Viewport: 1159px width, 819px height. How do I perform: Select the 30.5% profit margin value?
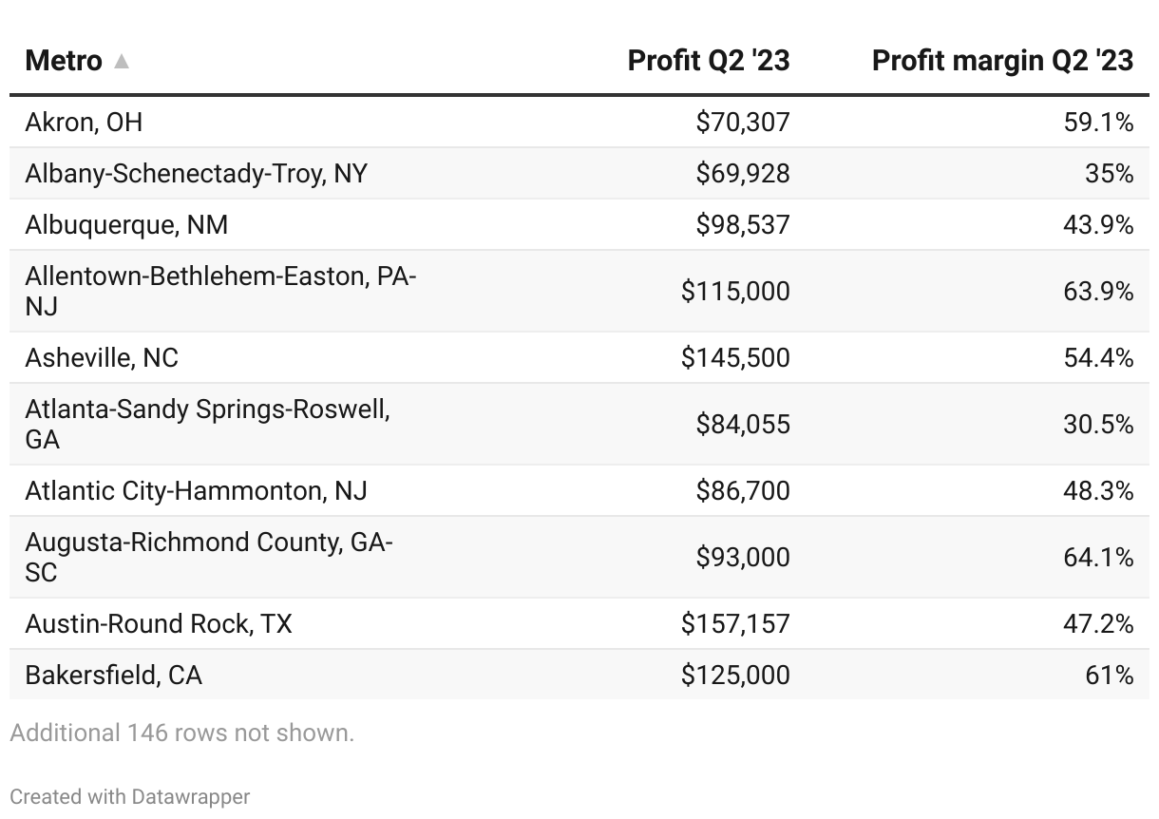(x=1098, y=424)
